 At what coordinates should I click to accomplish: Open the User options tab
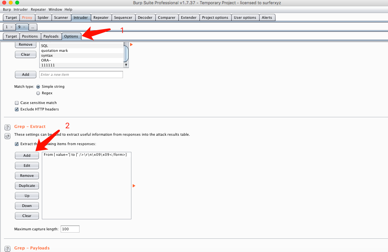click(x=245, y=17)
